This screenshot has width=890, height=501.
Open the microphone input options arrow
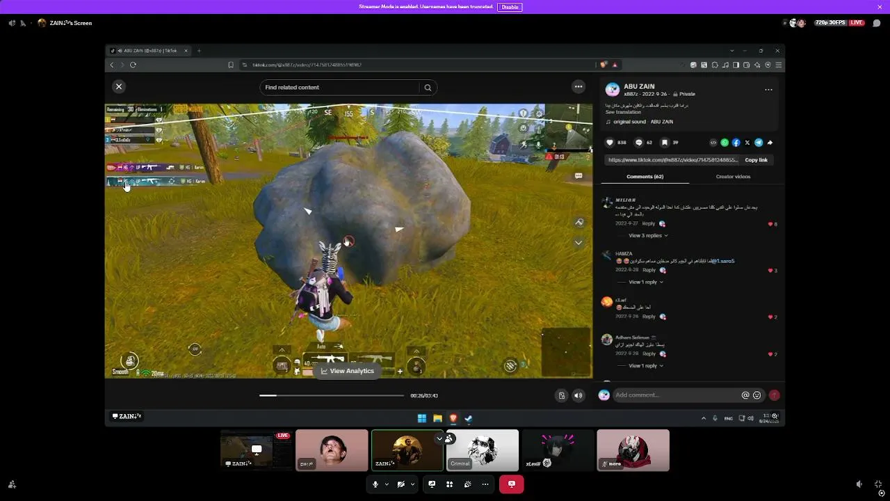(387, 484)
